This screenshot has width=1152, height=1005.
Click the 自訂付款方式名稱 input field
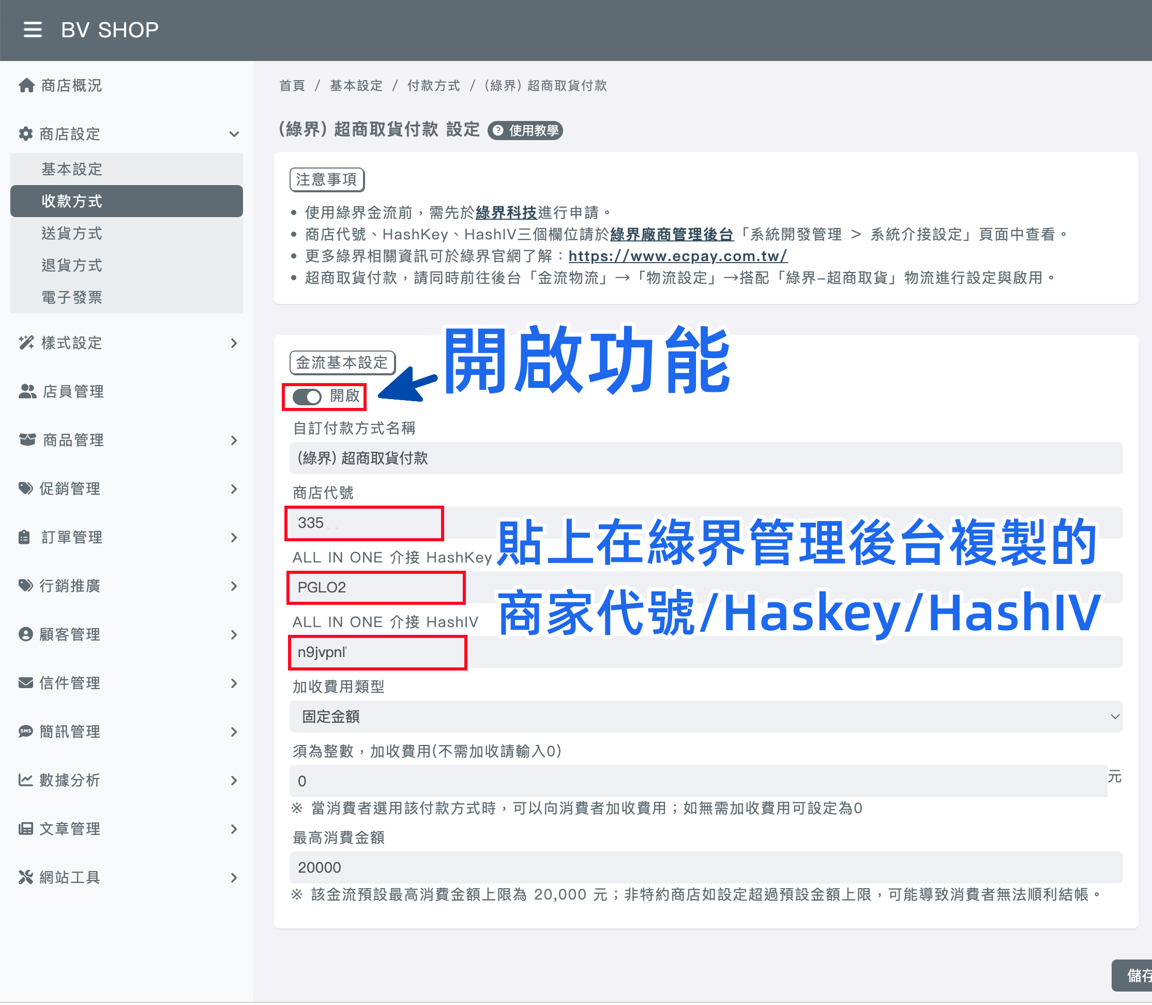tap(706, 458)
